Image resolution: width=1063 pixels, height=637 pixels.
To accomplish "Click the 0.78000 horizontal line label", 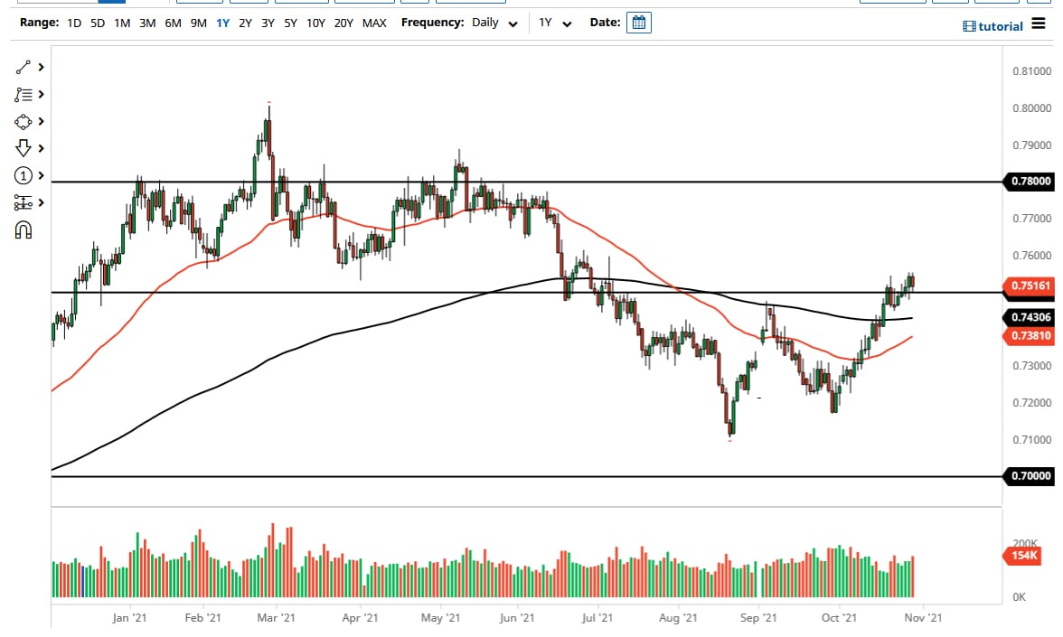I will click(x=1029, y=181).
